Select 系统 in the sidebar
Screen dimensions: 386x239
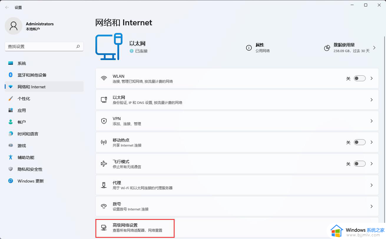coord(44,63)
